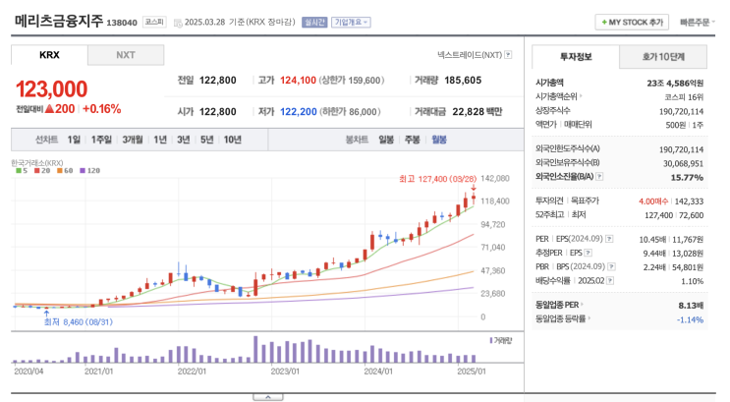Click the 코스피 market badge
730x402 pixels.
coord(154,23)
